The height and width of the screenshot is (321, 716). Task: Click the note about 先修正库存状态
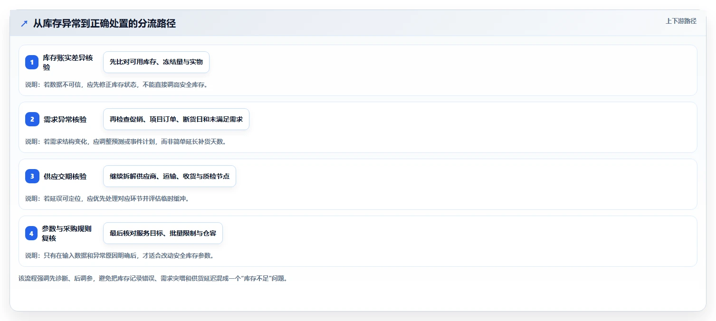(116, 85)
